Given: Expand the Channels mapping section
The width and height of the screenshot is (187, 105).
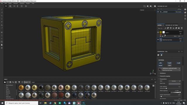Looking at the screenshot, I should [165, 76].
